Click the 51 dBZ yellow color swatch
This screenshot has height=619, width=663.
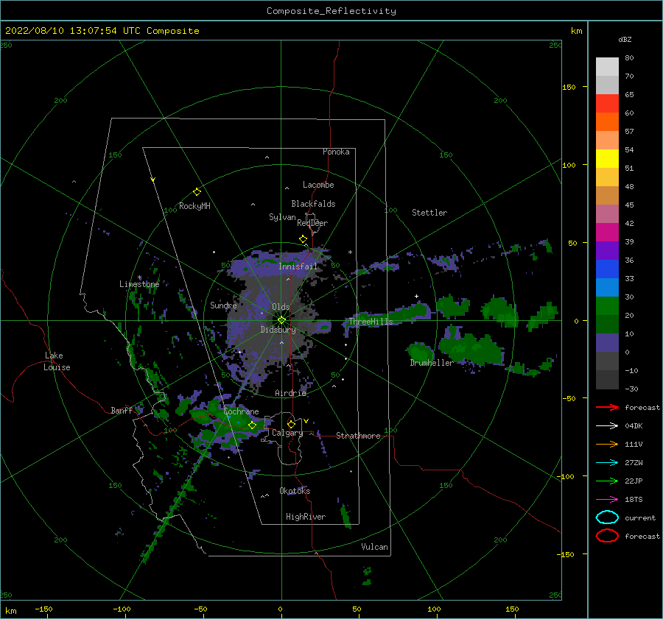point(607,159)
